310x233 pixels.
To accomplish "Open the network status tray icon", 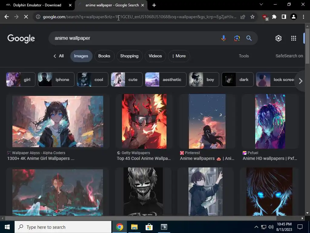I will [x=264, y=227].
